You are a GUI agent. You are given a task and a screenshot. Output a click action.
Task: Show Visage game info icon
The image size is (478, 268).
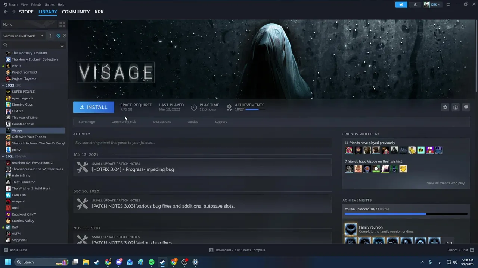[x=455, y=107]
